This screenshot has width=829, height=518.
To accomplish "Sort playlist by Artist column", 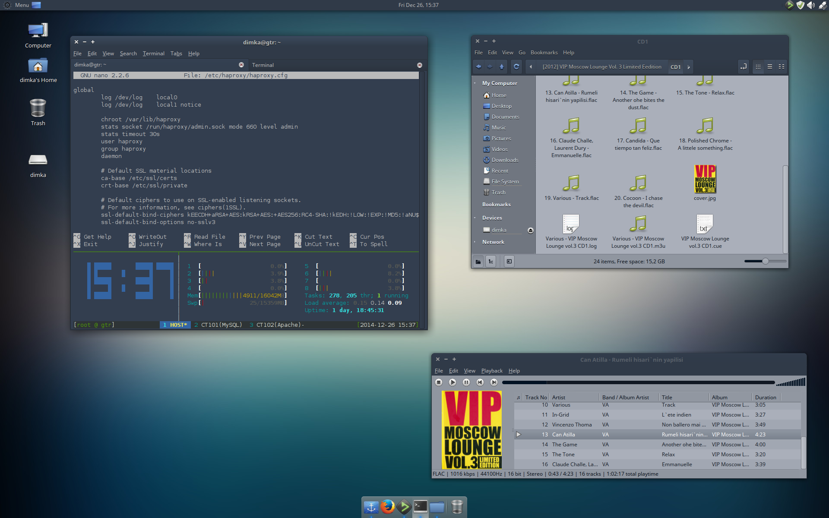I will coord(574,398).
